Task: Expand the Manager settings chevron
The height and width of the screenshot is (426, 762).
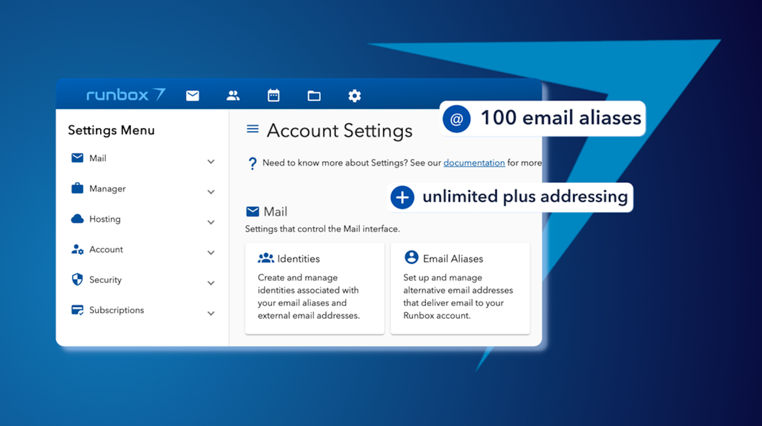Action: [211, 192]
